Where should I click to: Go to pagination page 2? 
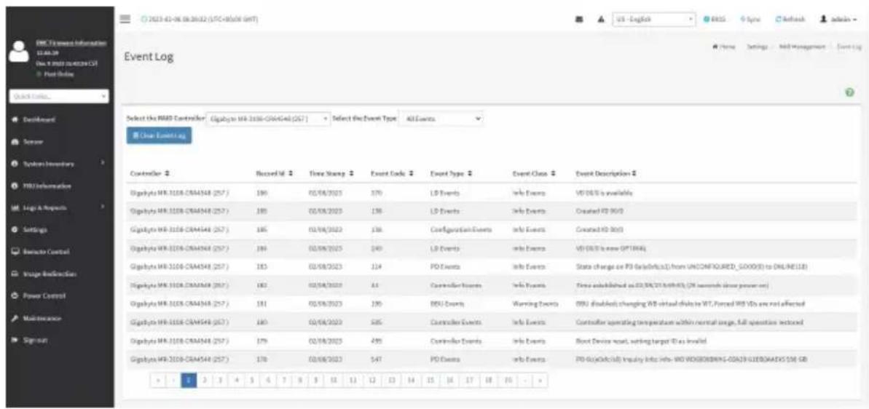[203, 381]
